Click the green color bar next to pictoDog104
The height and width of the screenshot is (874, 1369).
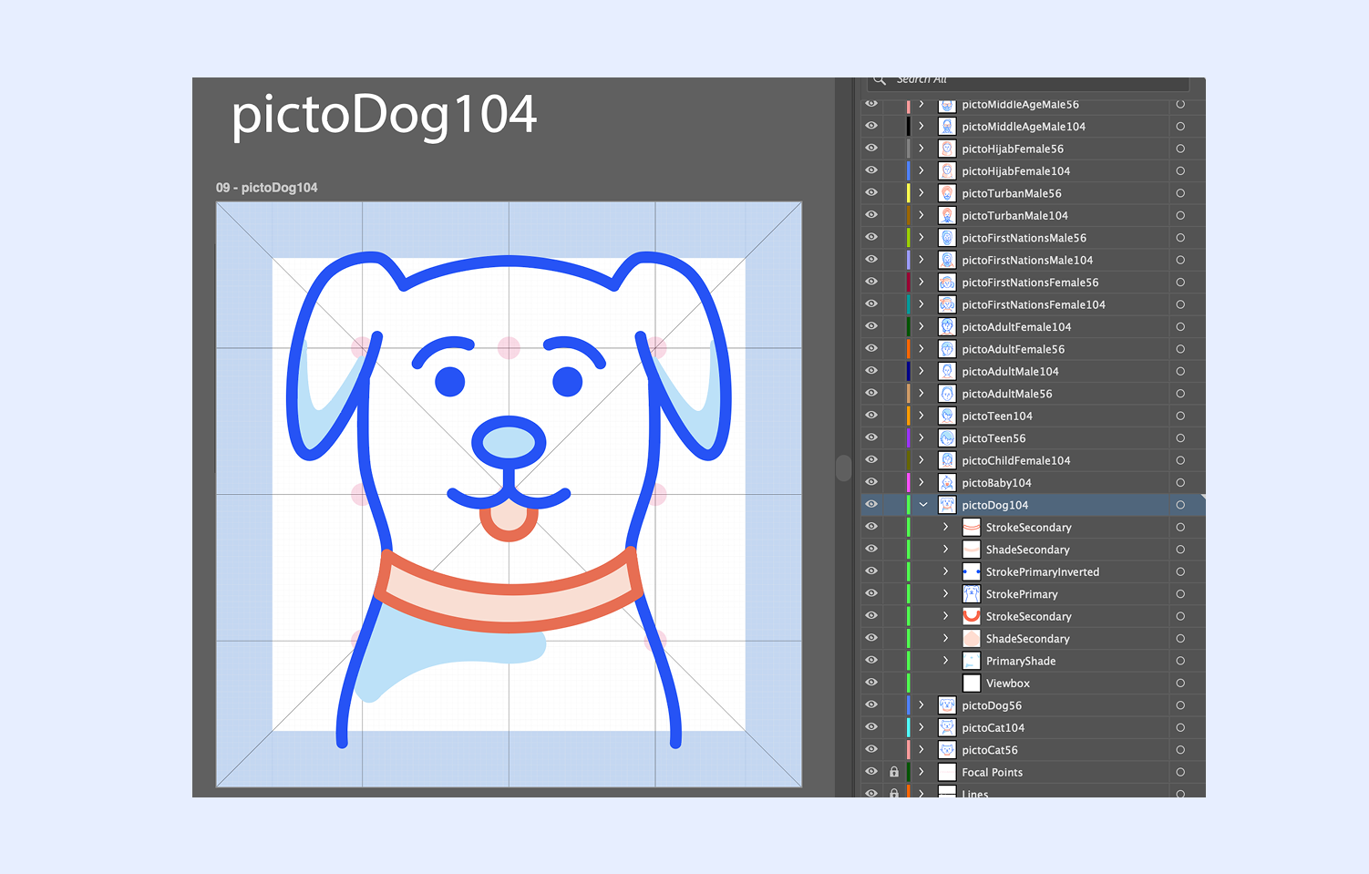907,504
